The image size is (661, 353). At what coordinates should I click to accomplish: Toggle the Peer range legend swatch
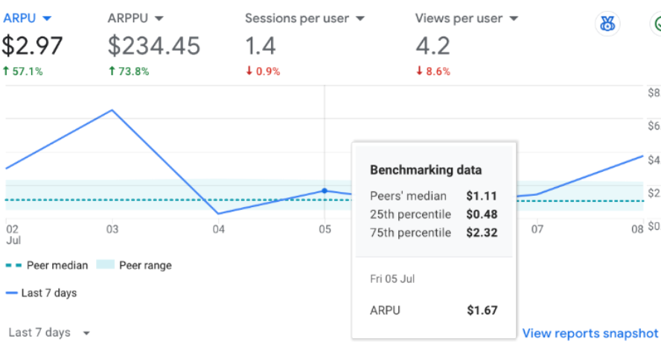106,265
